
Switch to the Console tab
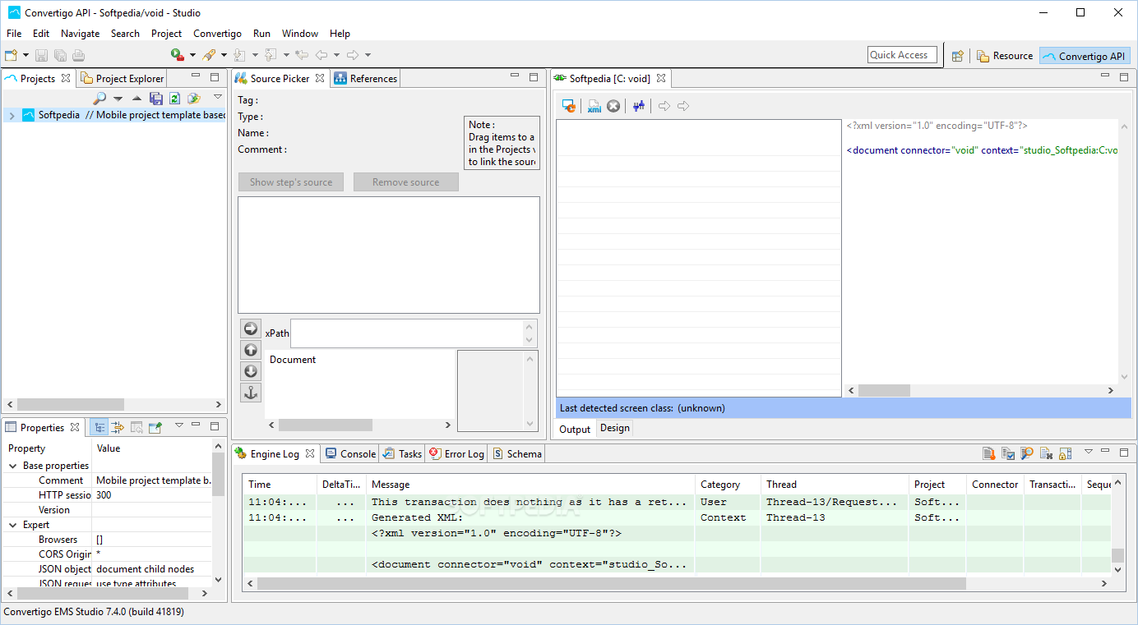351,453
